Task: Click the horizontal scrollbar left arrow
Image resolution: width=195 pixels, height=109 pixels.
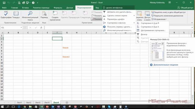Action: coord(120,103)
